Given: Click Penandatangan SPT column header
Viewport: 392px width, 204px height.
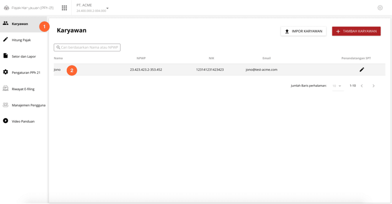Looking at the screenshot, I should [356, 58].
